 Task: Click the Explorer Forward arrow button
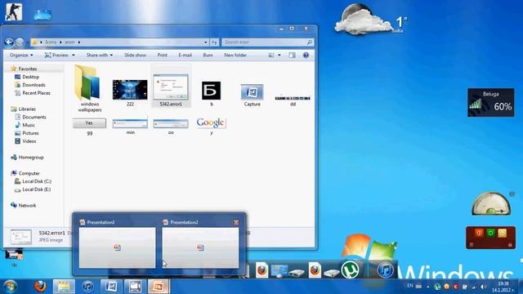coord(20,42)
